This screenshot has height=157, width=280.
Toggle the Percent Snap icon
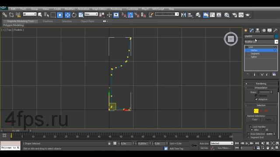(137, 15)
